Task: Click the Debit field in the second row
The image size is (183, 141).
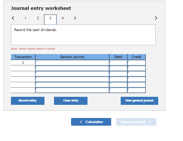Action: (x=118, y=68)
